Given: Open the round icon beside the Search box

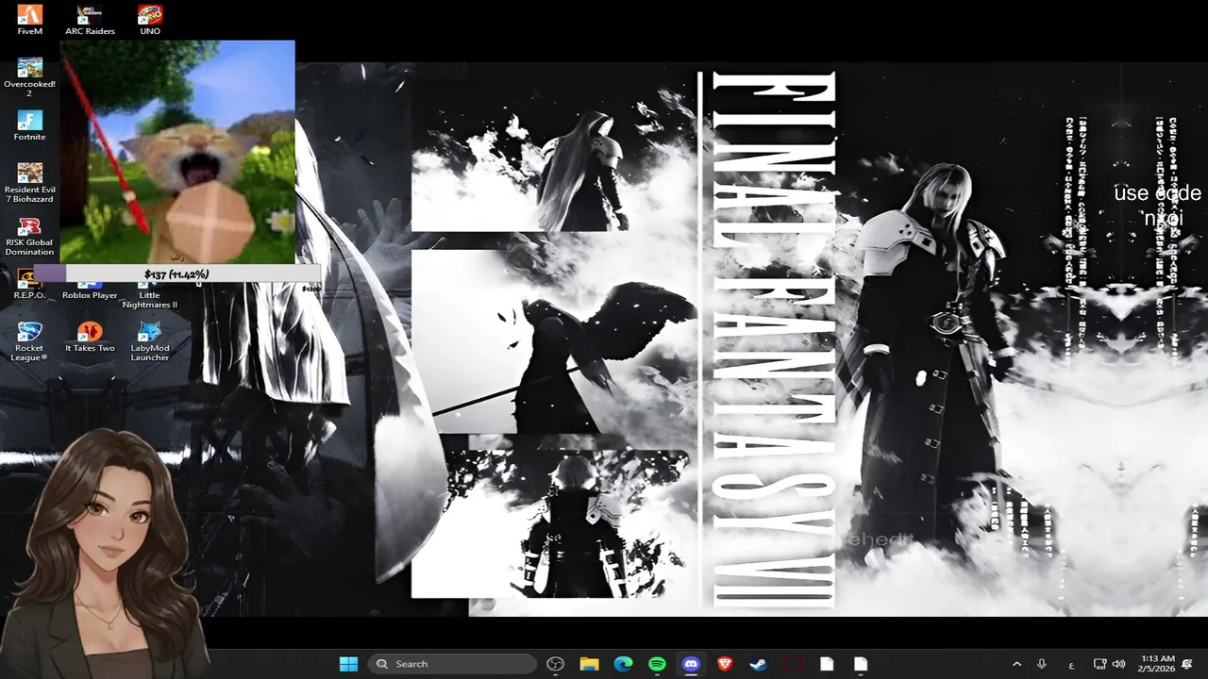Looking at the screenshot, I should point(555,664).
